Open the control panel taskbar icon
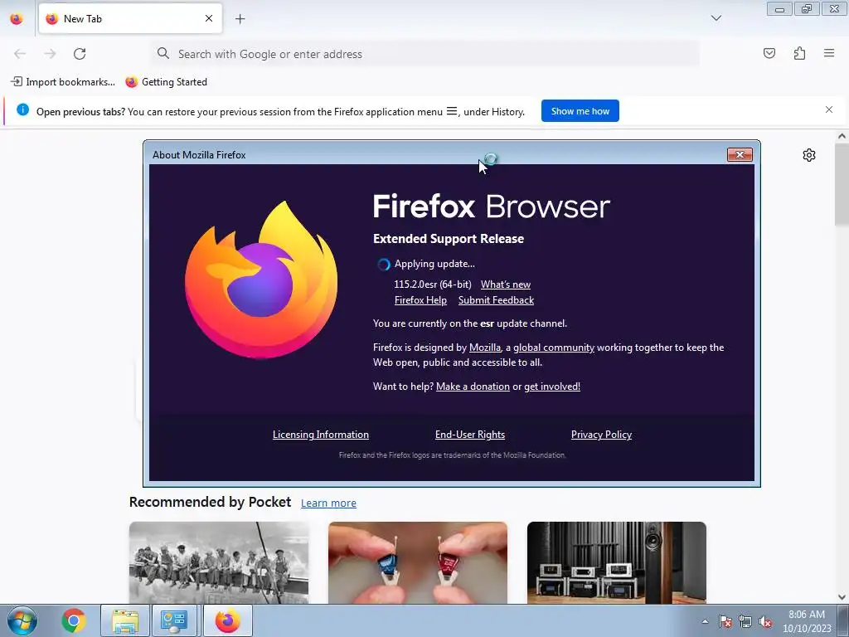Image resolution: width=849 pixels, height=637 pixels. (174, 620)
